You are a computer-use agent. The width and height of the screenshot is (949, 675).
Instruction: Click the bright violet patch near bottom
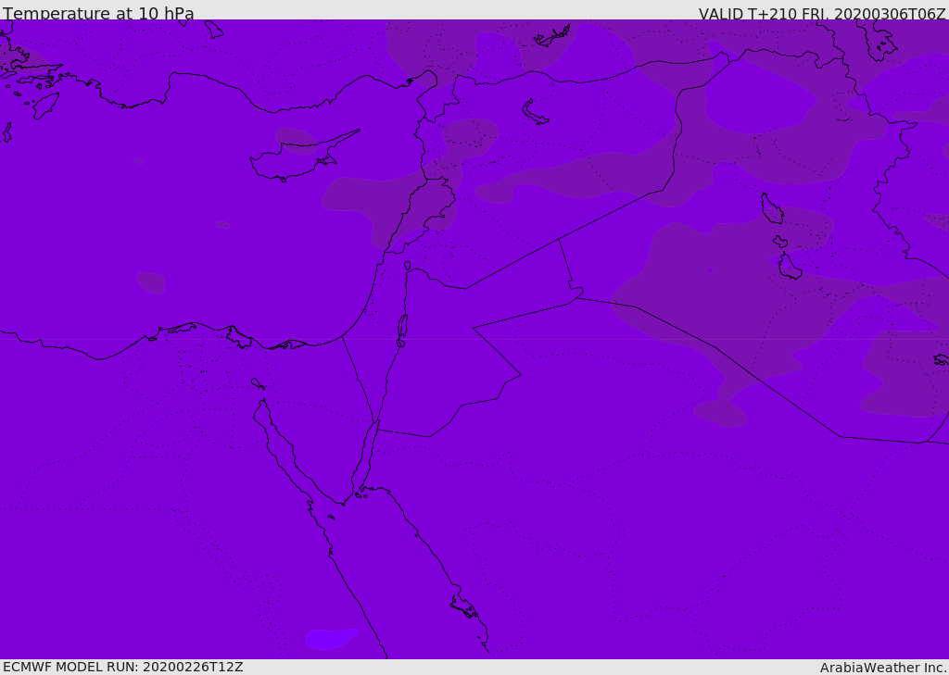[x=331, y=639]
